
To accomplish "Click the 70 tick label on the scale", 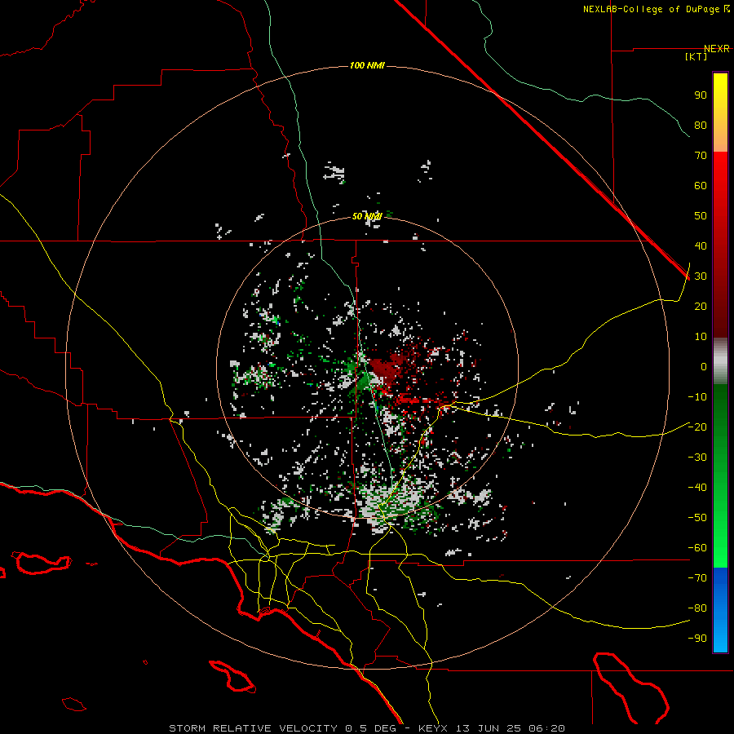I will click(x=701, y=156).
